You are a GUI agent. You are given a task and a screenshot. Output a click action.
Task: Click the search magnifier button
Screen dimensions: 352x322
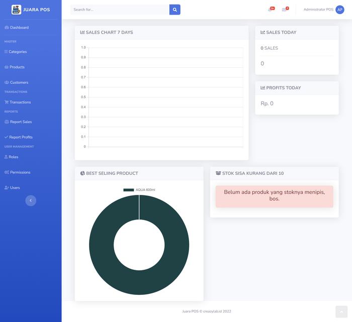[174, 10]
